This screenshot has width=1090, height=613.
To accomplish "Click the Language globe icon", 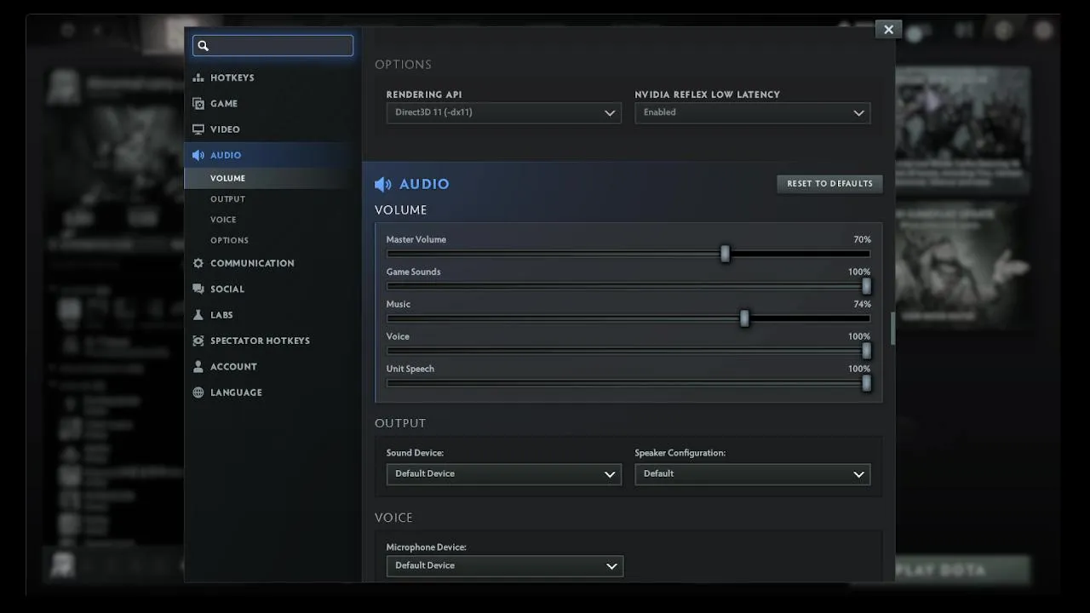I will [x=198, y=392].
